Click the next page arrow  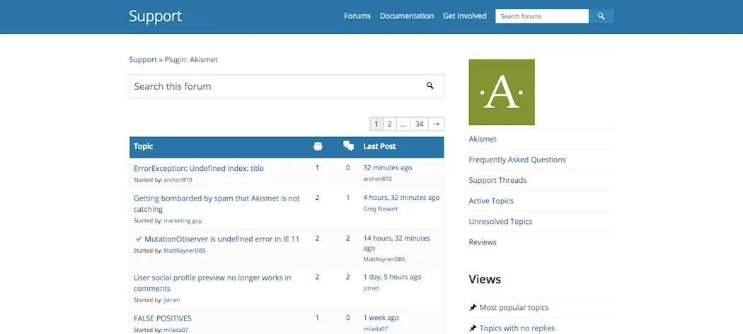(x=437, y=124)
